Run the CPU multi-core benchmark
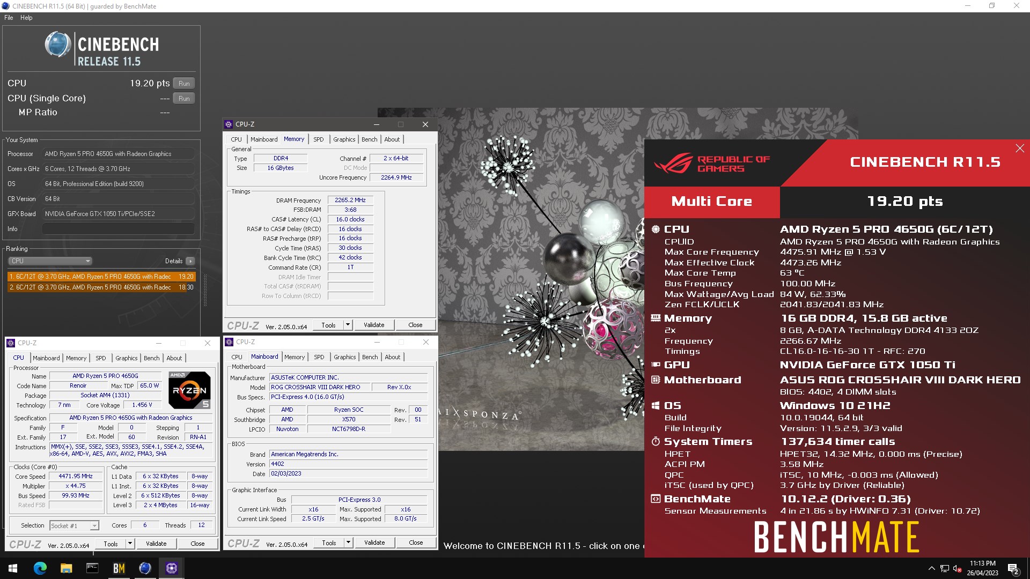 [184, 84]
